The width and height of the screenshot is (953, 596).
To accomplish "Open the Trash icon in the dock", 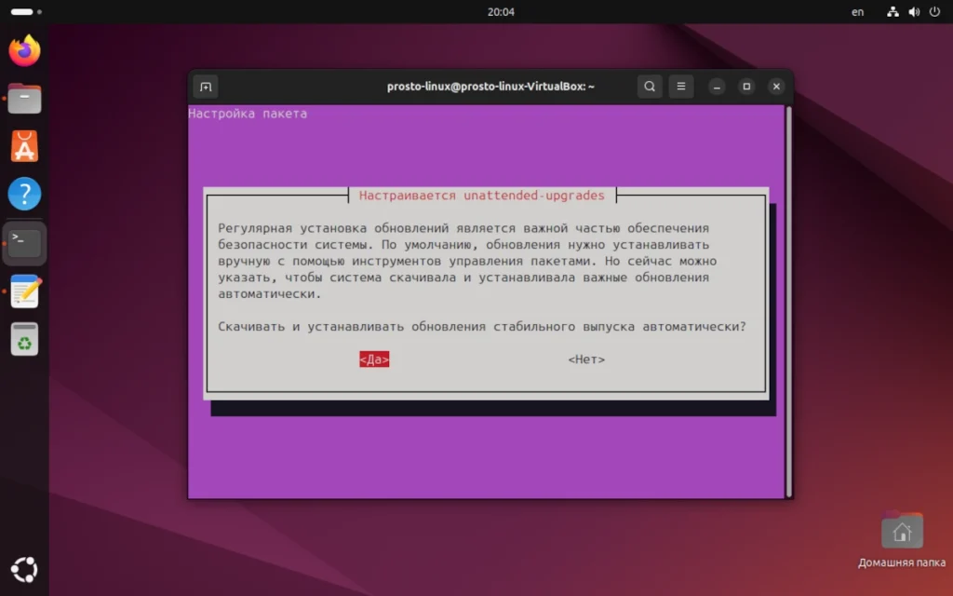I will coord(24,339).
